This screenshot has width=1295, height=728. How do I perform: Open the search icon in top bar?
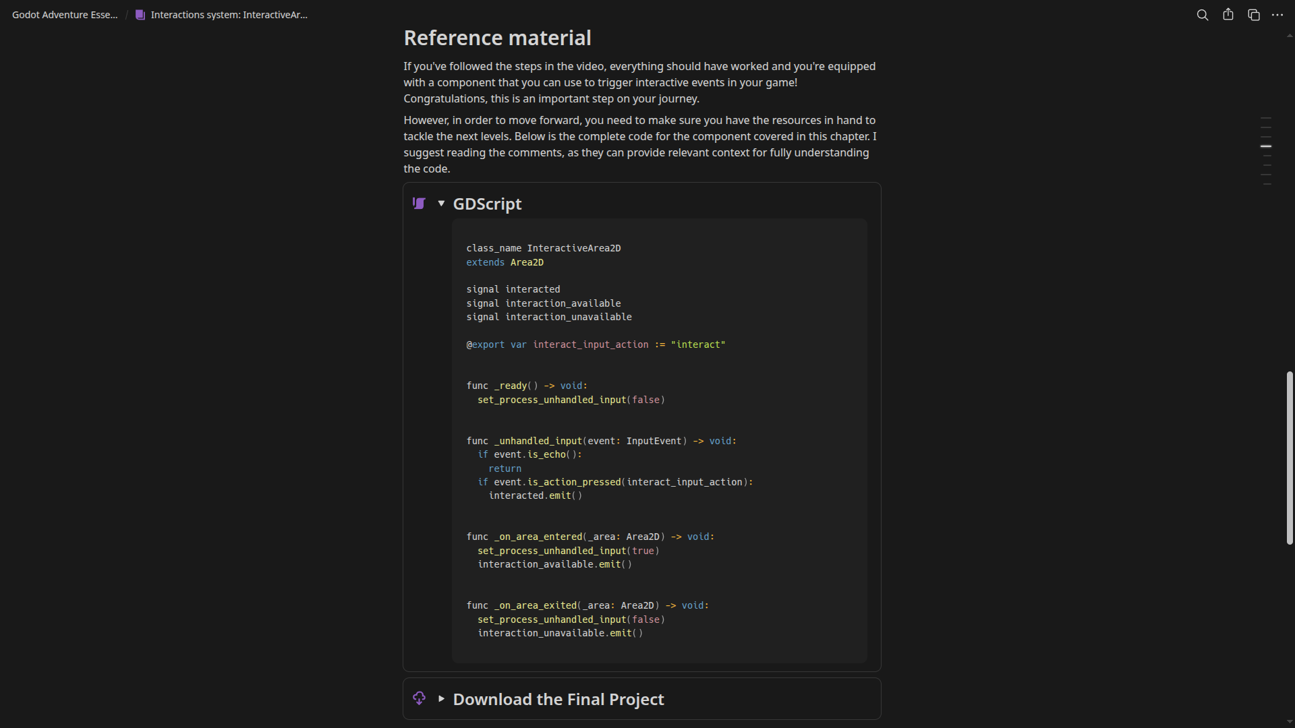pos(1202,15)
